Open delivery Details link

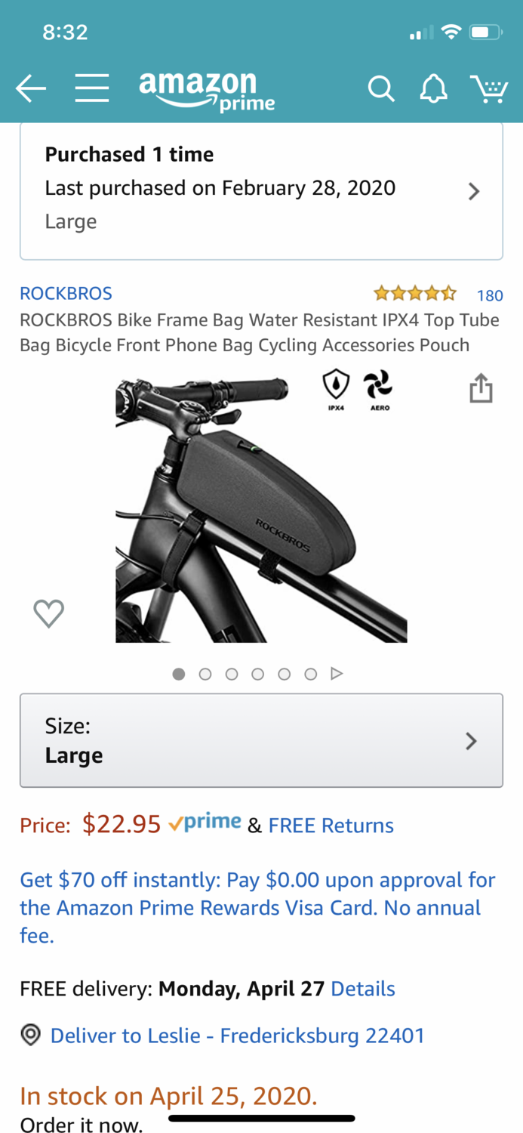pyautogui.click(x=363, y=989)
